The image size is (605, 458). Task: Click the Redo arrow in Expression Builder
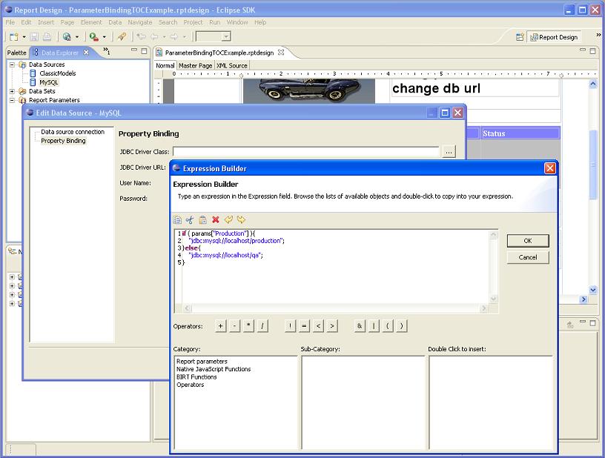click(241, 219)
